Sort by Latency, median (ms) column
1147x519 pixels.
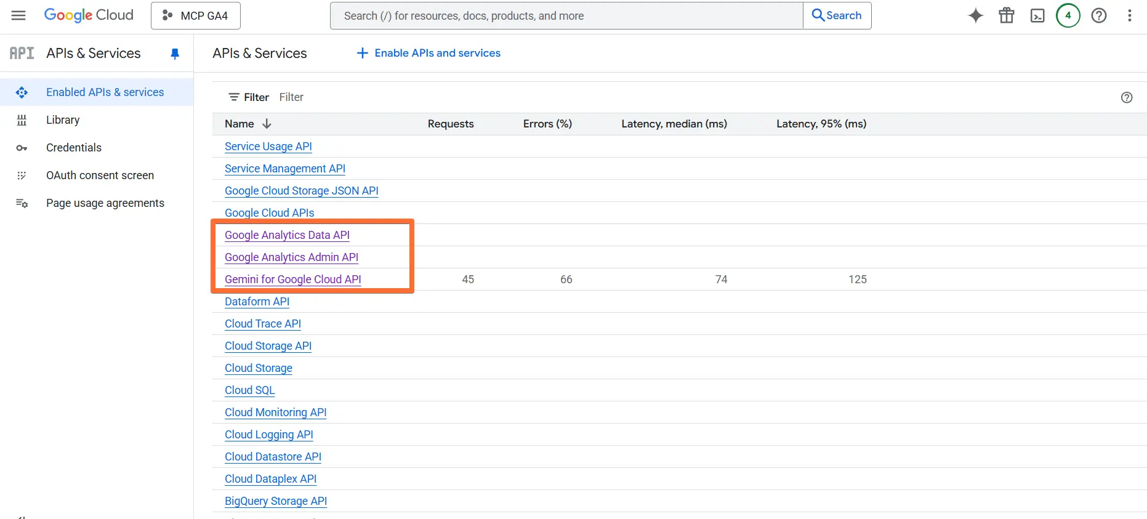pyautogui.click(x=674, y=124)
